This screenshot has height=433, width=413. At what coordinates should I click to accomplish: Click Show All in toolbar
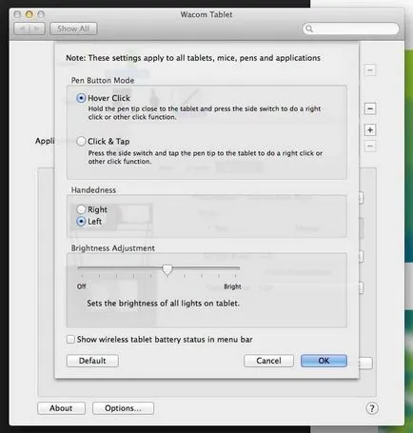pos(73,29)
